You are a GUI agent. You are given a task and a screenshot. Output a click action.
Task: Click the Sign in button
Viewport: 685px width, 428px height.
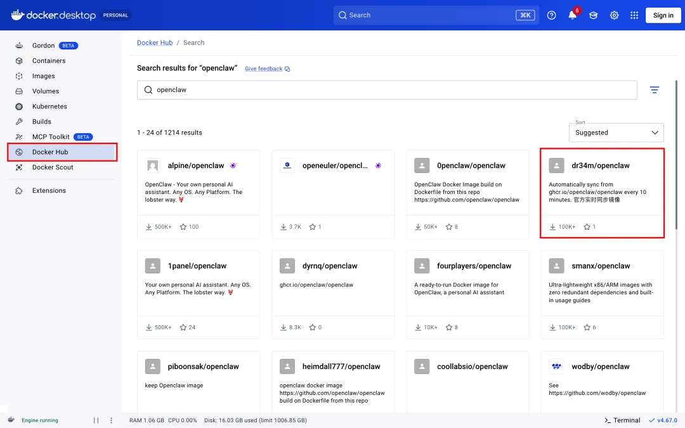663,15
